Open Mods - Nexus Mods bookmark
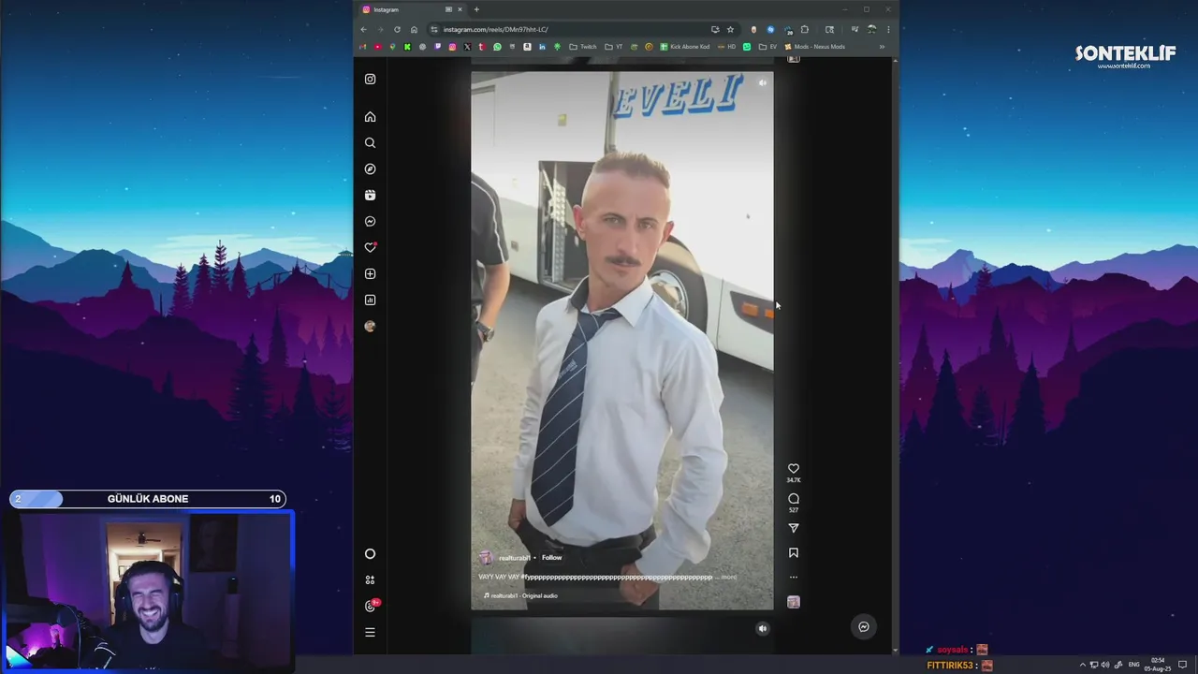 coord(814,47)
